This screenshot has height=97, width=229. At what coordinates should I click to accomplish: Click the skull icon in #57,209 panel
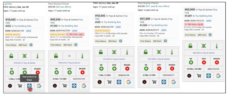click(x=159, y=52)
